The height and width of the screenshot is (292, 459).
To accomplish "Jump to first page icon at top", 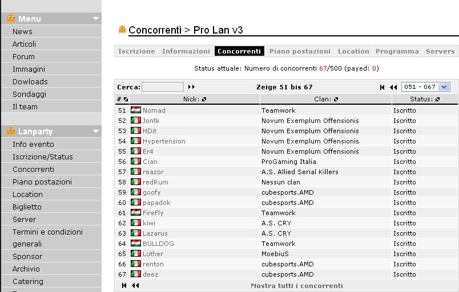I will (x=382, y=87).
